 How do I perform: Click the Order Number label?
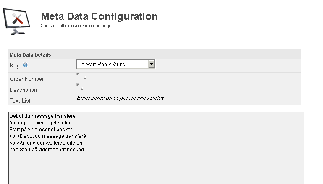[x=26, y=79]
